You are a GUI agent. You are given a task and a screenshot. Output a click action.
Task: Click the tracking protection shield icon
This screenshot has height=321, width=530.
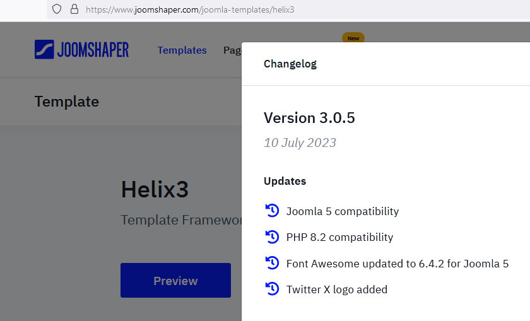coord(57,9)
